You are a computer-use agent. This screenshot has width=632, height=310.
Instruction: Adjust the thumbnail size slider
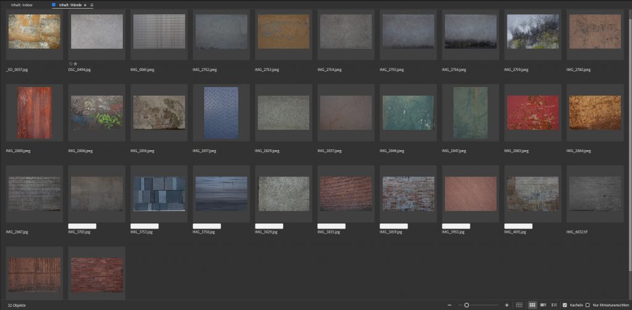pos(467,305)
